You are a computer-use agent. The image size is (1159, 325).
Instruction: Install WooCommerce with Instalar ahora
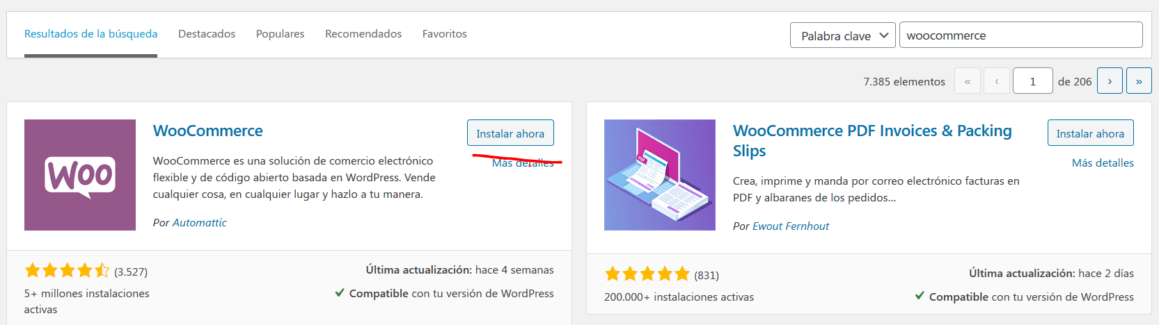point(510,133)
